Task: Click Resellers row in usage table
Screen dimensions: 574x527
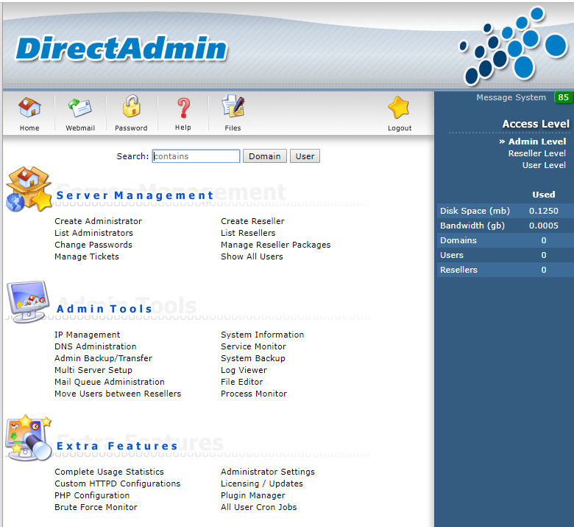Action: (506, 270)
